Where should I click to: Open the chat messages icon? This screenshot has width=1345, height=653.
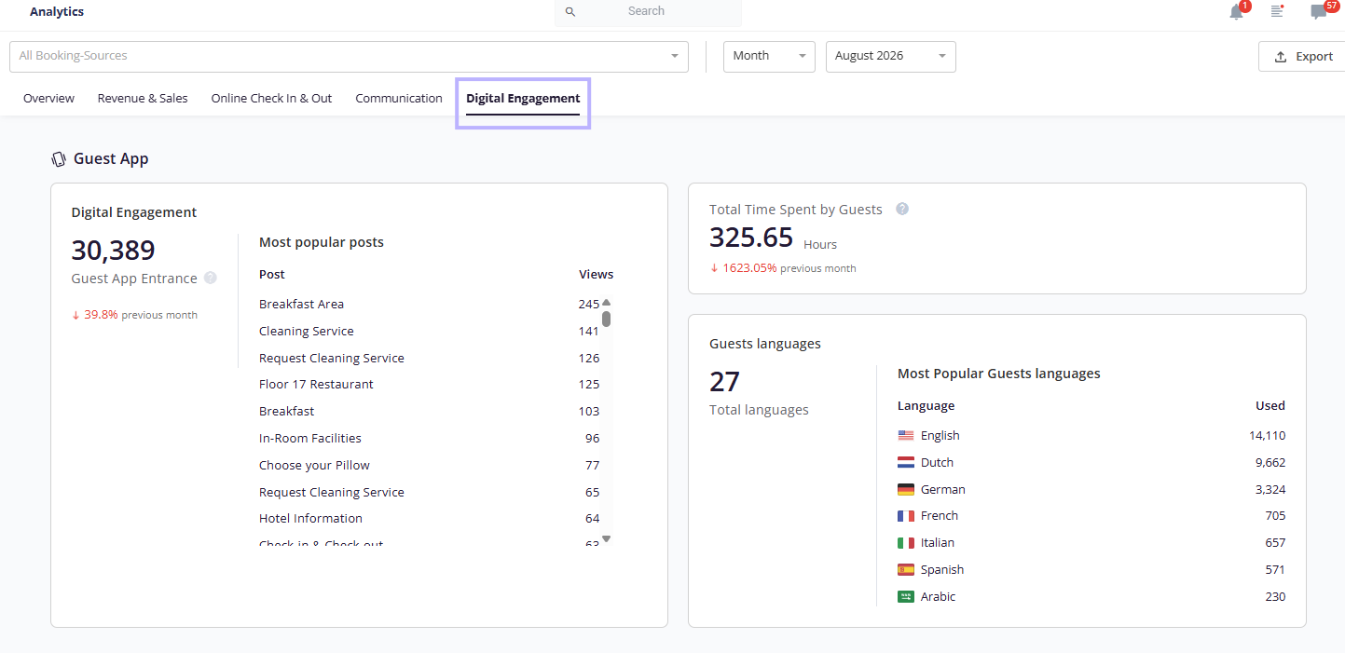tap(1318, 12)
